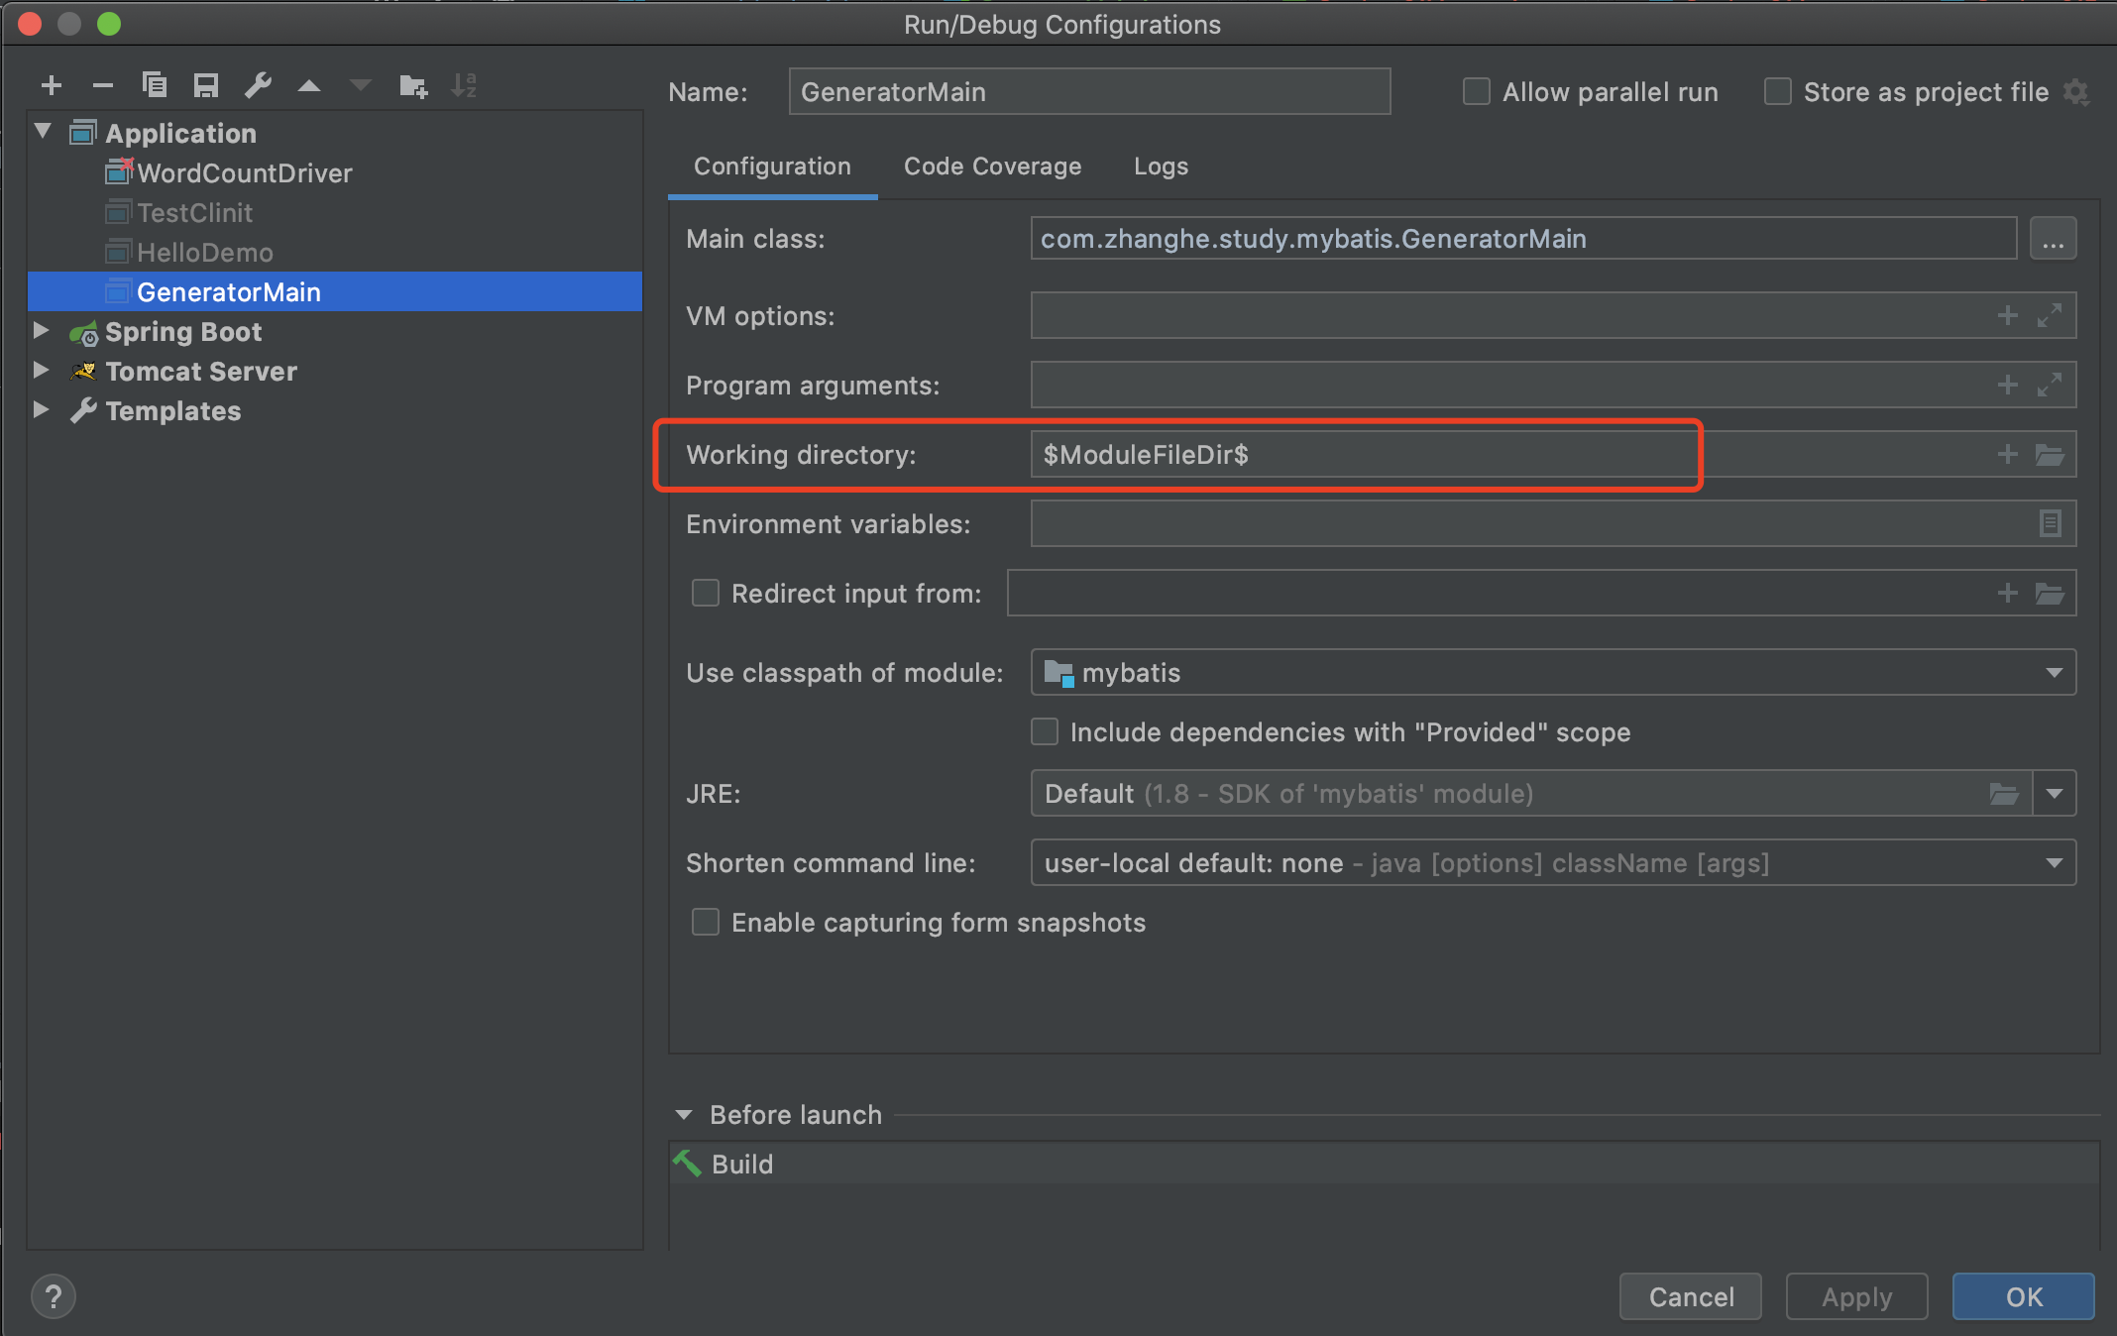Viewport: 2117px width, 1336px height.
Task: Expand the Tomcat Server configuration section
Action: point(42,370)
